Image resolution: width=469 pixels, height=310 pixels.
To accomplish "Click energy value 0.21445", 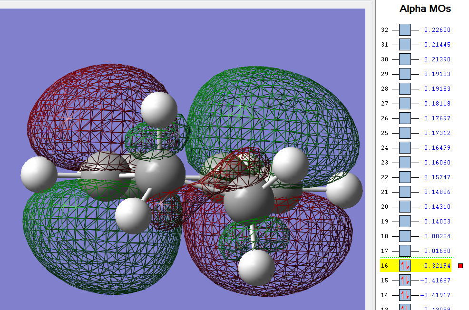I will pos(437,45).
